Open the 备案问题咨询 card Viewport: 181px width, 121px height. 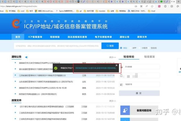click(139, 110)
